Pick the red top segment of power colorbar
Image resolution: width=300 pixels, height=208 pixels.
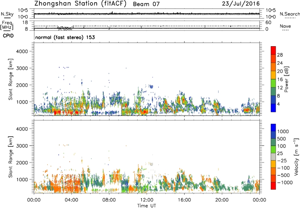(x=273, y=50)
